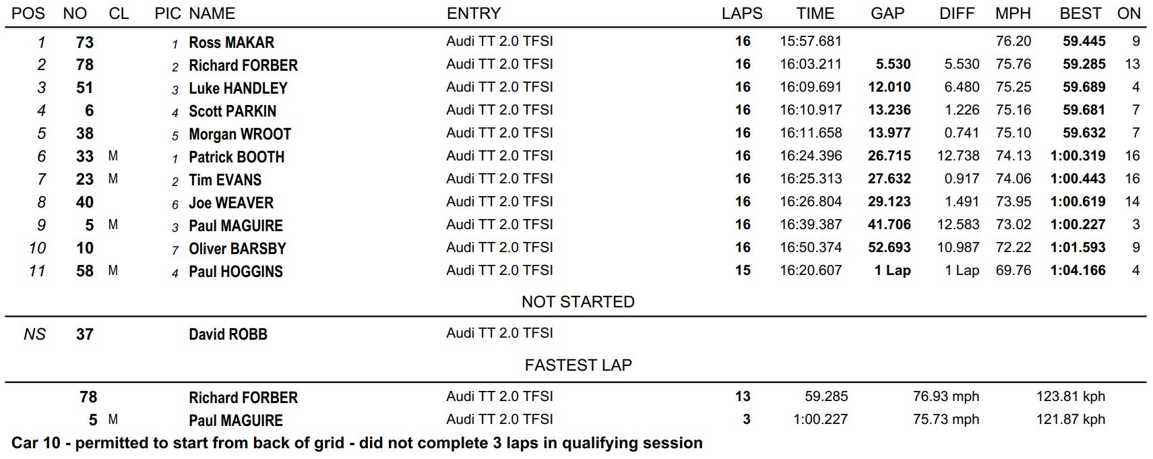Click Paul MAGUIRE in Fastest Lap section
1153x459 pixels.
point(236,421)
